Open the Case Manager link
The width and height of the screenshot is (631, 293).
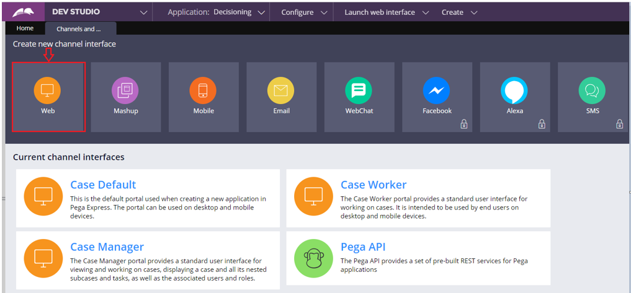click(x=107, y=247)
